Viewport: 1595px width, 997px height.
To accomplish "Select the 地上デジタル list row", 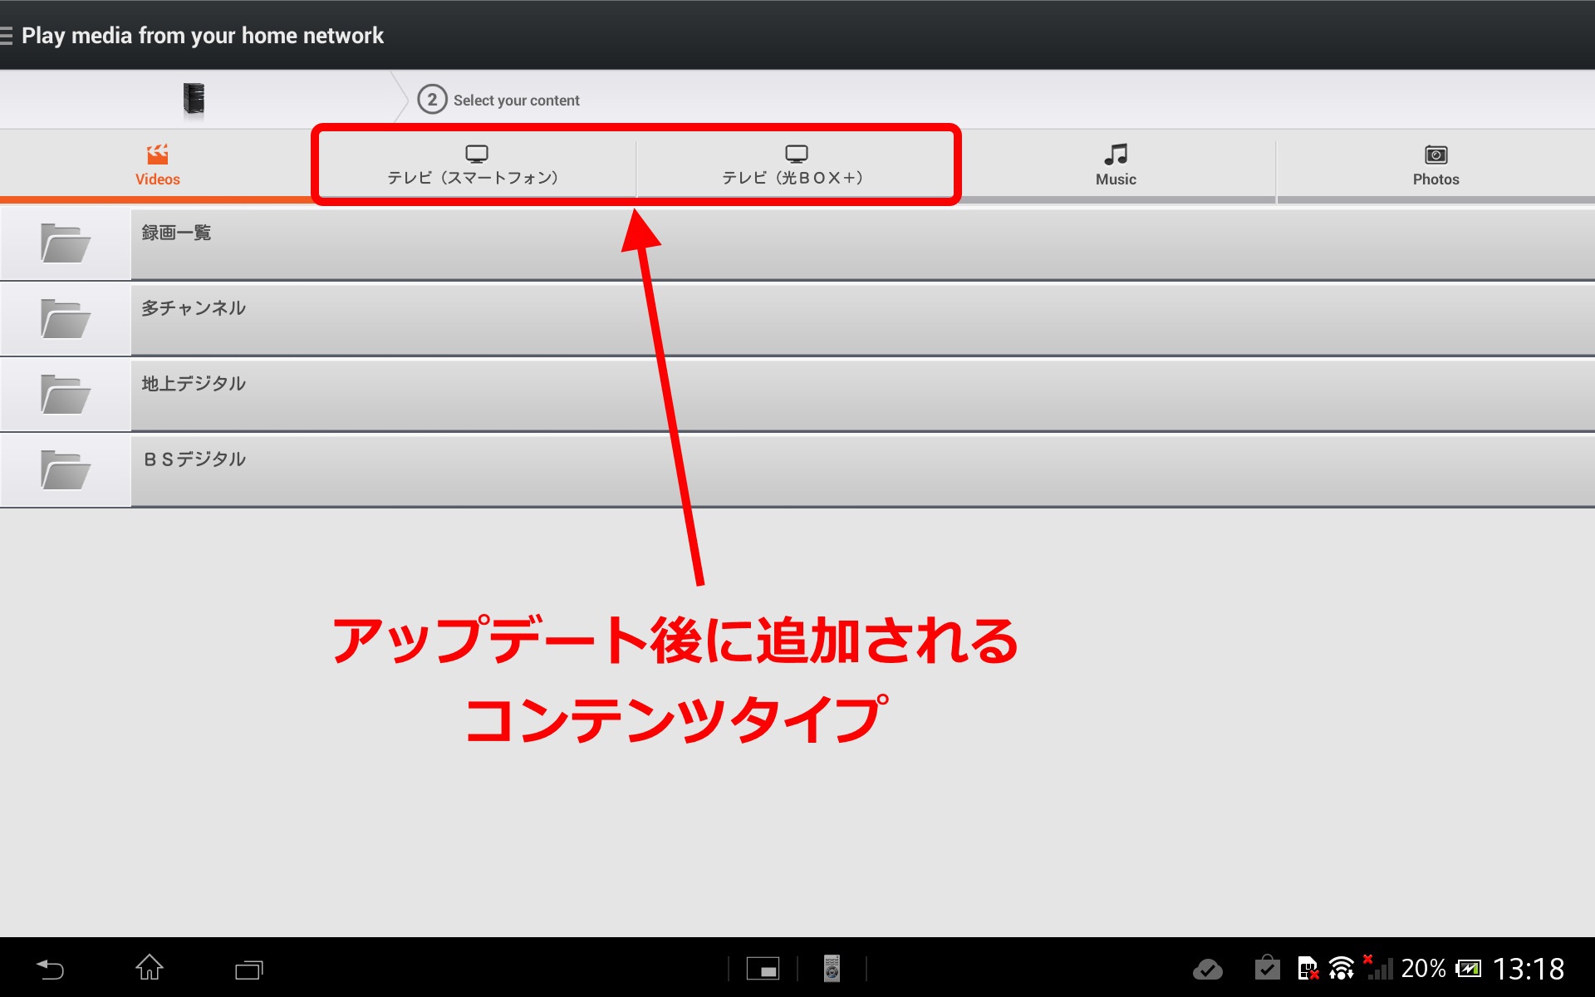I will (797, 395).
